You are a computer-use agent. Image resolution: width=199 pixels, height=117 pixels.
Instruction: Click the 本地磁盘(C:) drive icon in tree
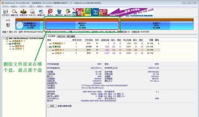coord(10,41)
